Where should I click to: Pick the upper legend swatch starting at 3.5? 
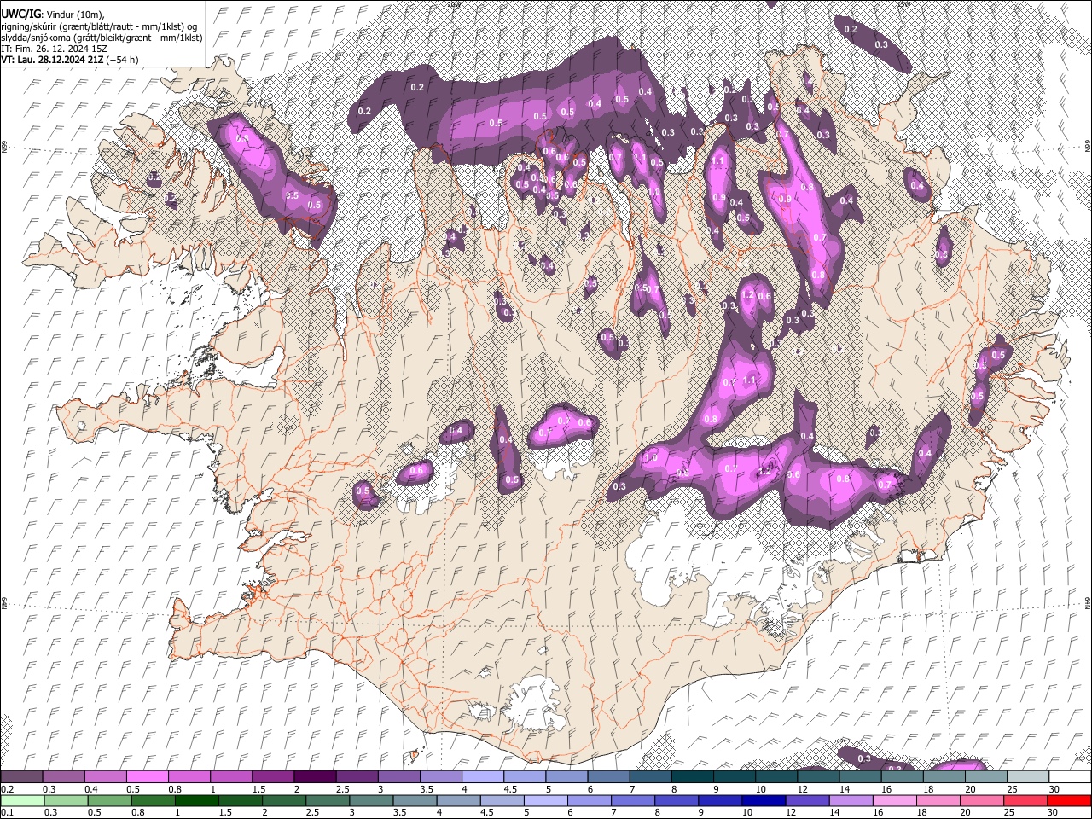[440, 776]
